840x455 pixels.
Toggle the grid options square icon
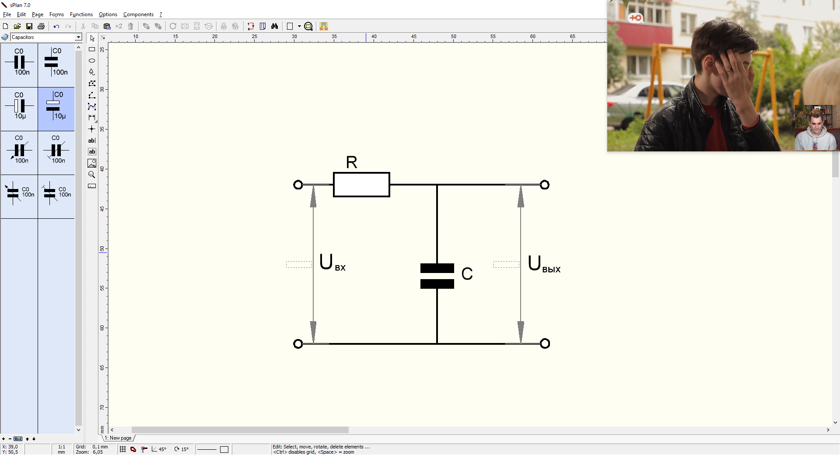(290, 26)
